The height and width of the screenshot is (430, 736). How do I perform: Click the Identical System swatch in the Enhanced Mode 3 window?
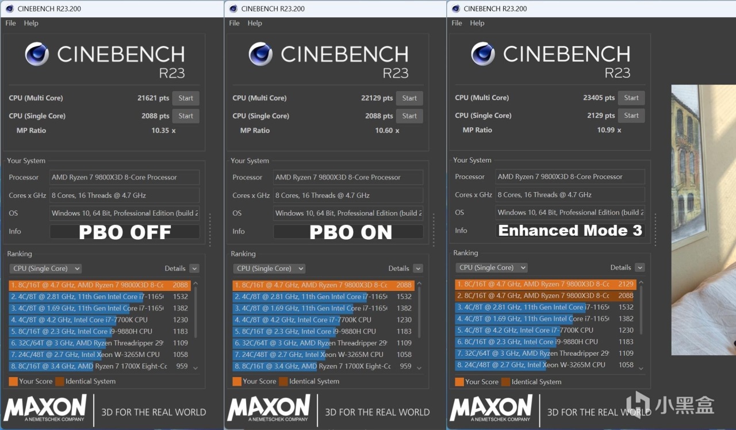coord(505,382)
